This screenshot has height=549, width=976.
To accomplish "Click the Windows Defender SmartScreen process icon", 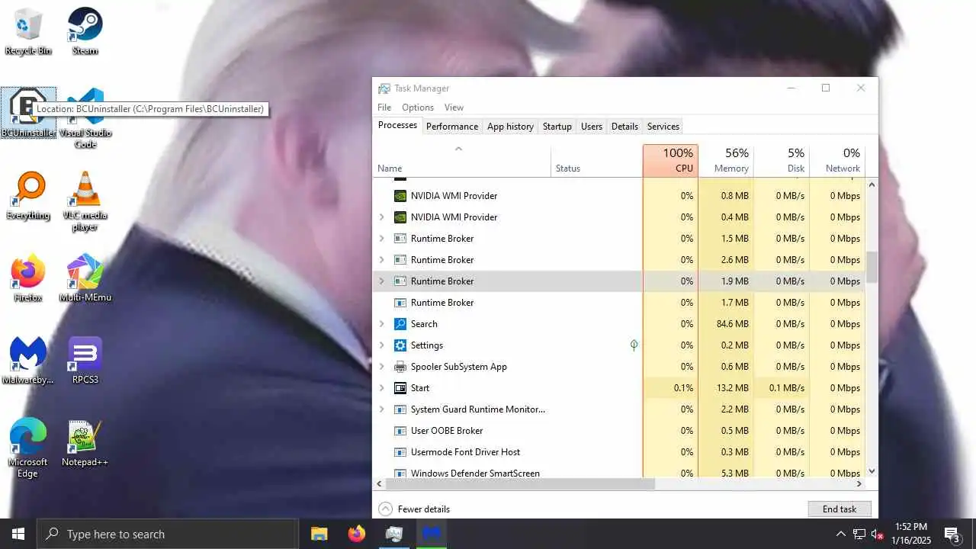I will click(x=400, y=473).
